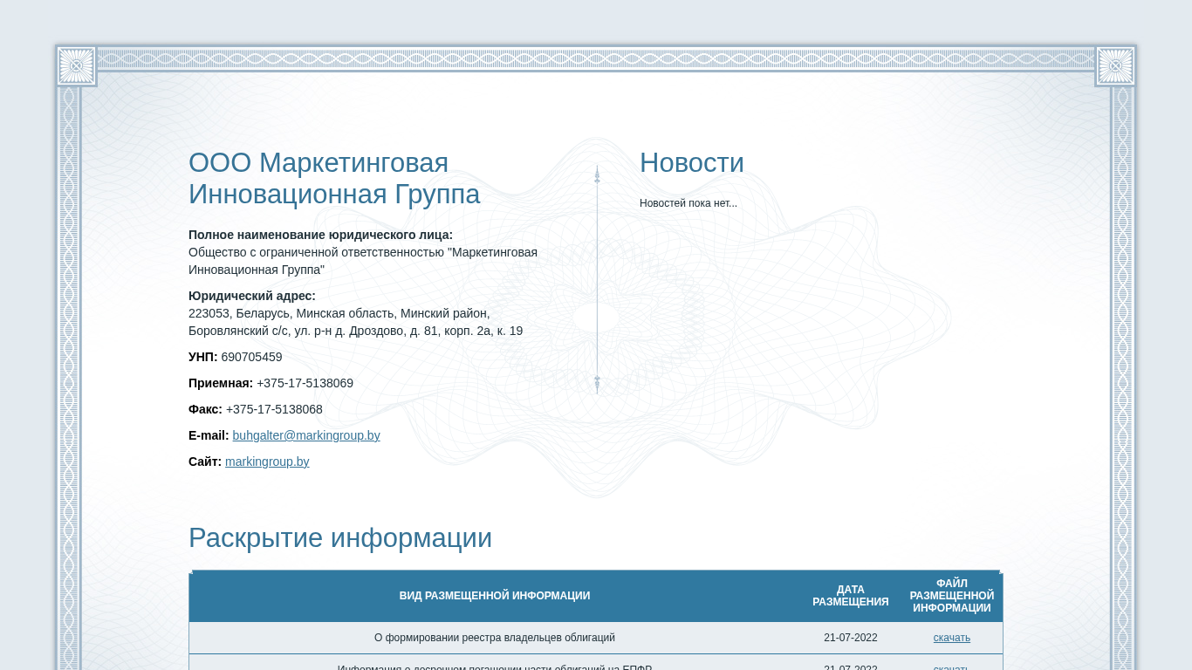The width and height of the screenshot is (1192, 670).
Task: Click the 'Полное наименование юридического лица' label
Action: [x=320, y=235]
